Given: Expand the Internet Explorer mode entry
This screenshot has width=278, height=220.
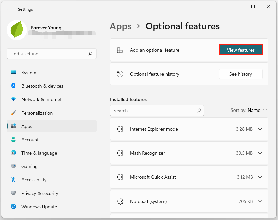Looking at the screenshot, I should coord(260,129).
